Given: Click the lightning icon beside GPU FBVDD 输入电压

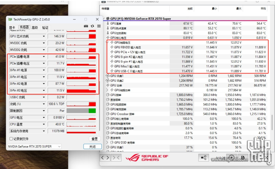Looking at the screenshot, I should [x=112, y=47].
